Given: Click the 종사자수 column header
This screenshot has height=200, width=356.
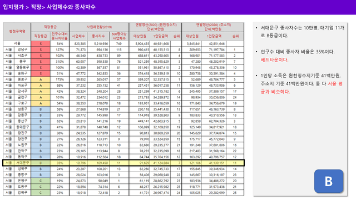Looking at the screenshot, I should tap(98, 36).
